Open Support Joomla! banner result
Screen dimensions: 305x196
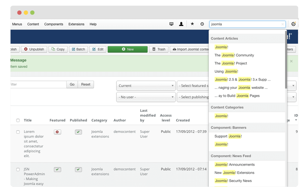[x=228, y=136]
